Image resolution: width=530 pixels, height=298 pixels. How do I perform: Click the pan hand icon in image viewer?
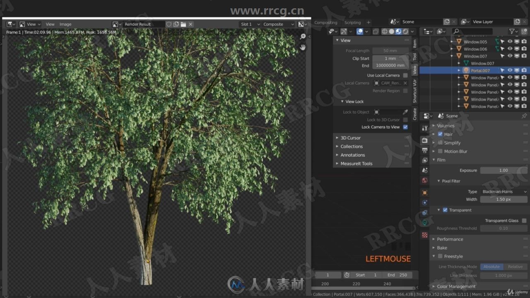coord(303,47)
